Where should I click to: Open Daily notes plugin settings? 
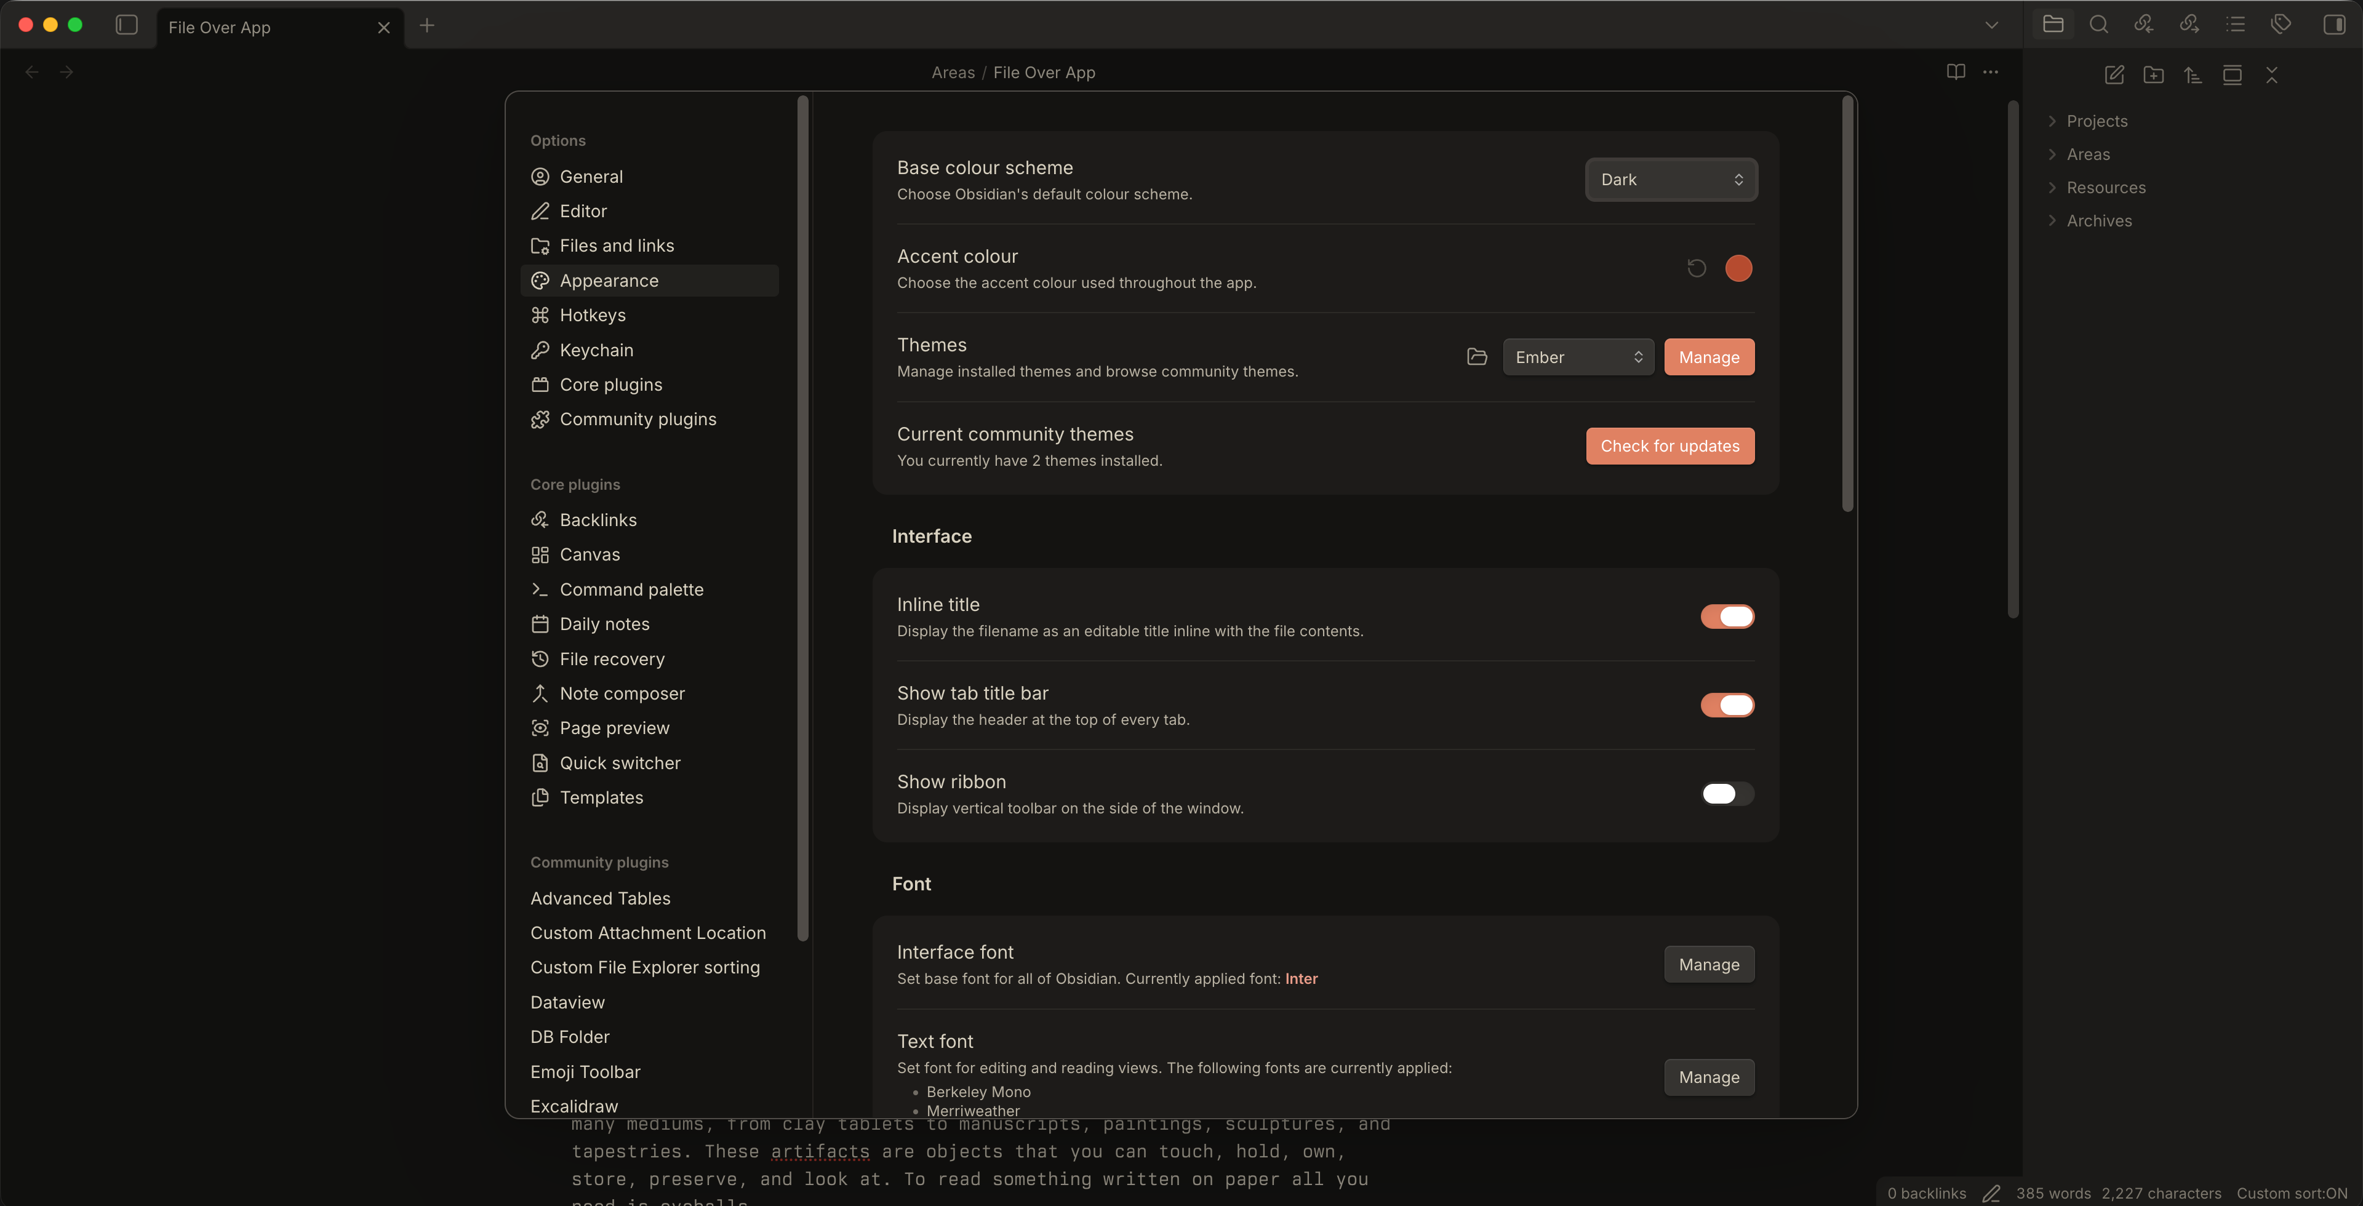click(x=649, y=624)
